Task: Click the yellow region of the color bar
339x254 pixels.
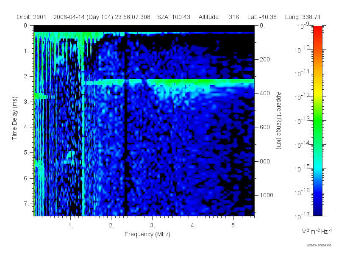Action: [317, 92]
